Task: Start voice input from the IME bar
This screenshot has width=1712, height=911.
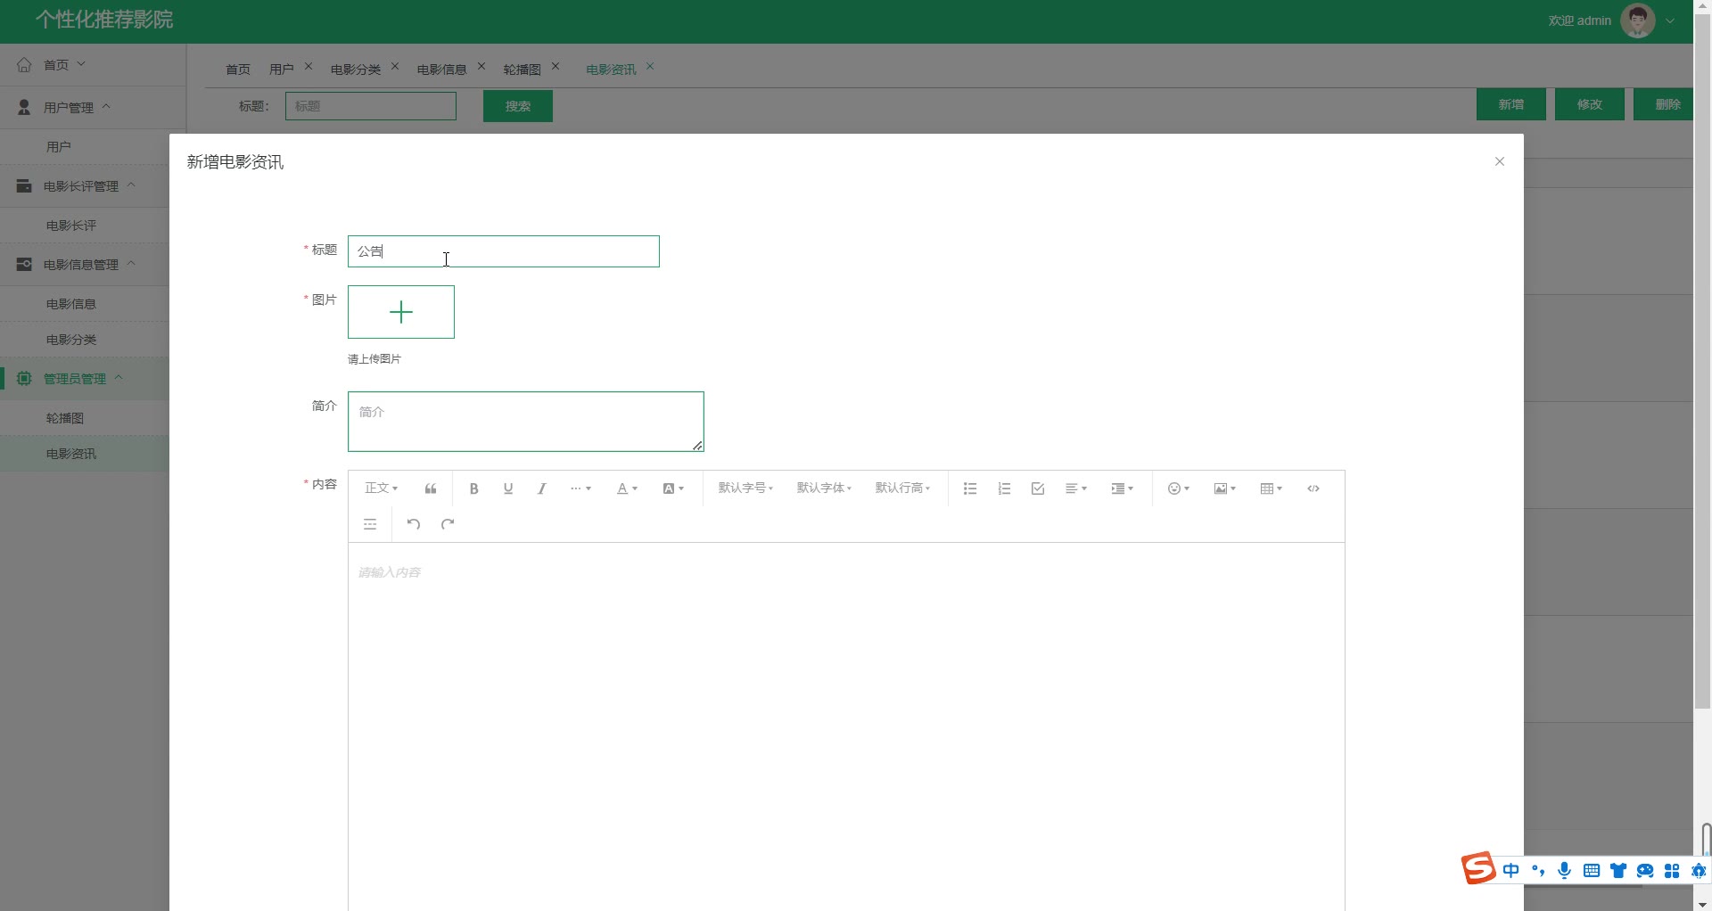Action: pos(1565,871)
